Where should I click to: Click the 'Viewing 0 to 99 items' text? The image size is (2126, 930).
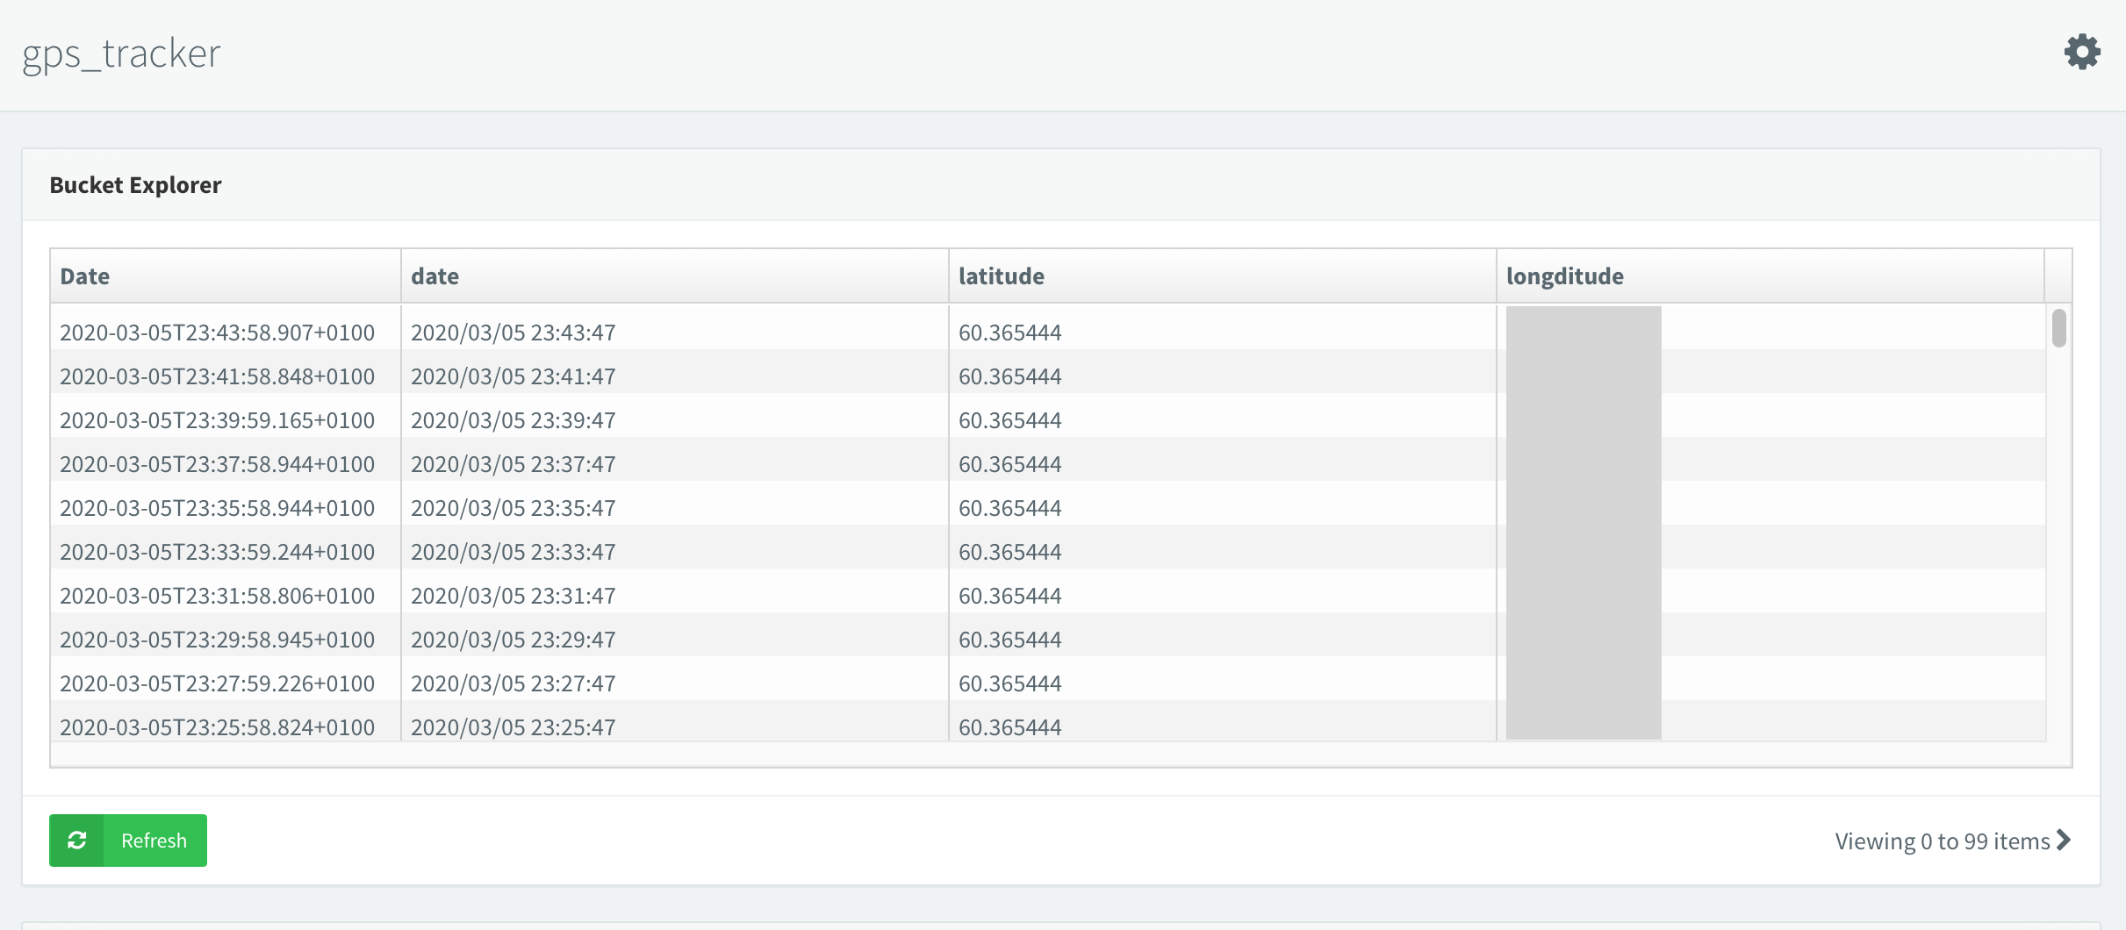[x=1942, y=841]
